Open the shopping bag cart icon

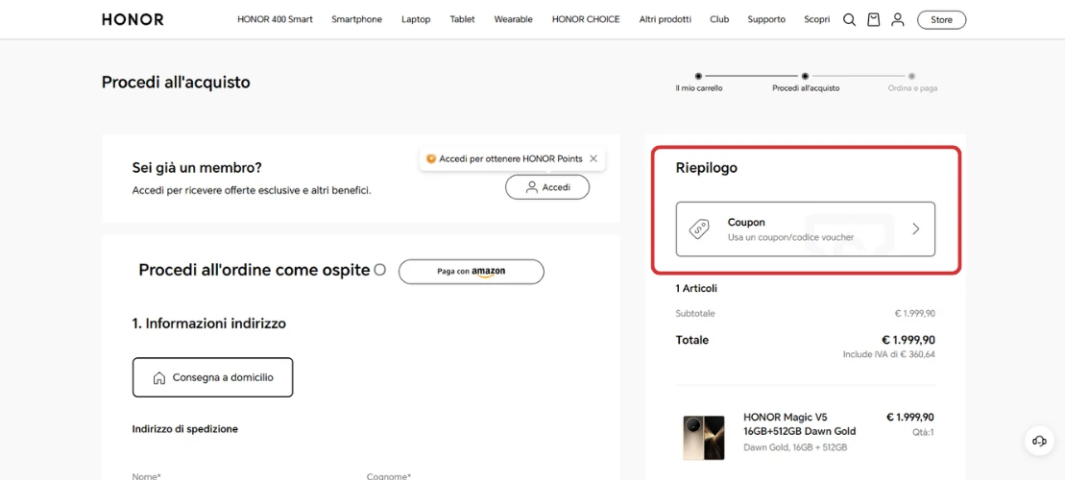tap(874, 20)
